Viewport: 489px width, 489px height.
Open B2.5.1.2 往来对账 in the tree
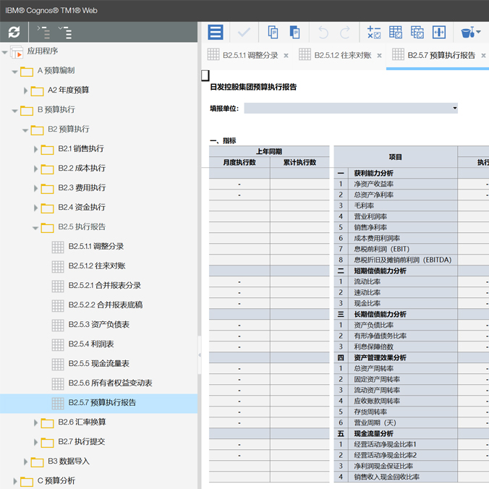point(97,265)
